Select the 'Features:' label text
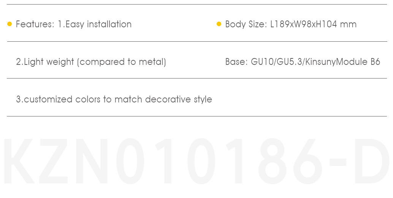 click(35, 24)
